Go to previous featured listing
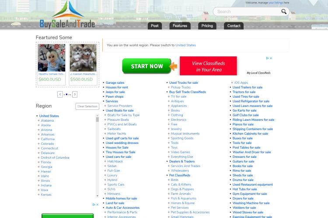328x218 pixels. click(60, 95)
